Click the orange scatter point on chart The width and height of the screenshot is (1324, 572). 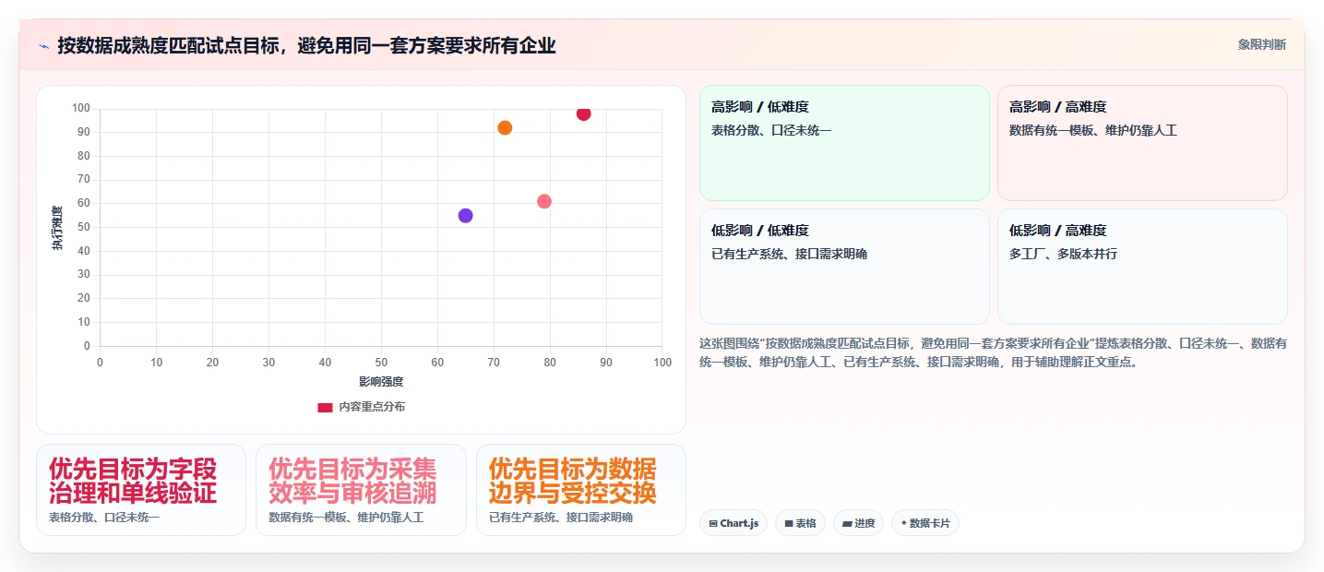point(505,128)
